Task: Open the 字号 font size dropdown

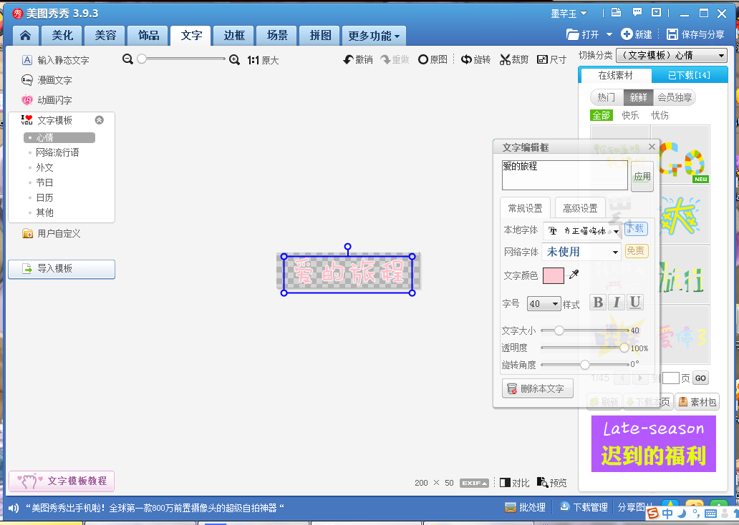Action: 544,304
